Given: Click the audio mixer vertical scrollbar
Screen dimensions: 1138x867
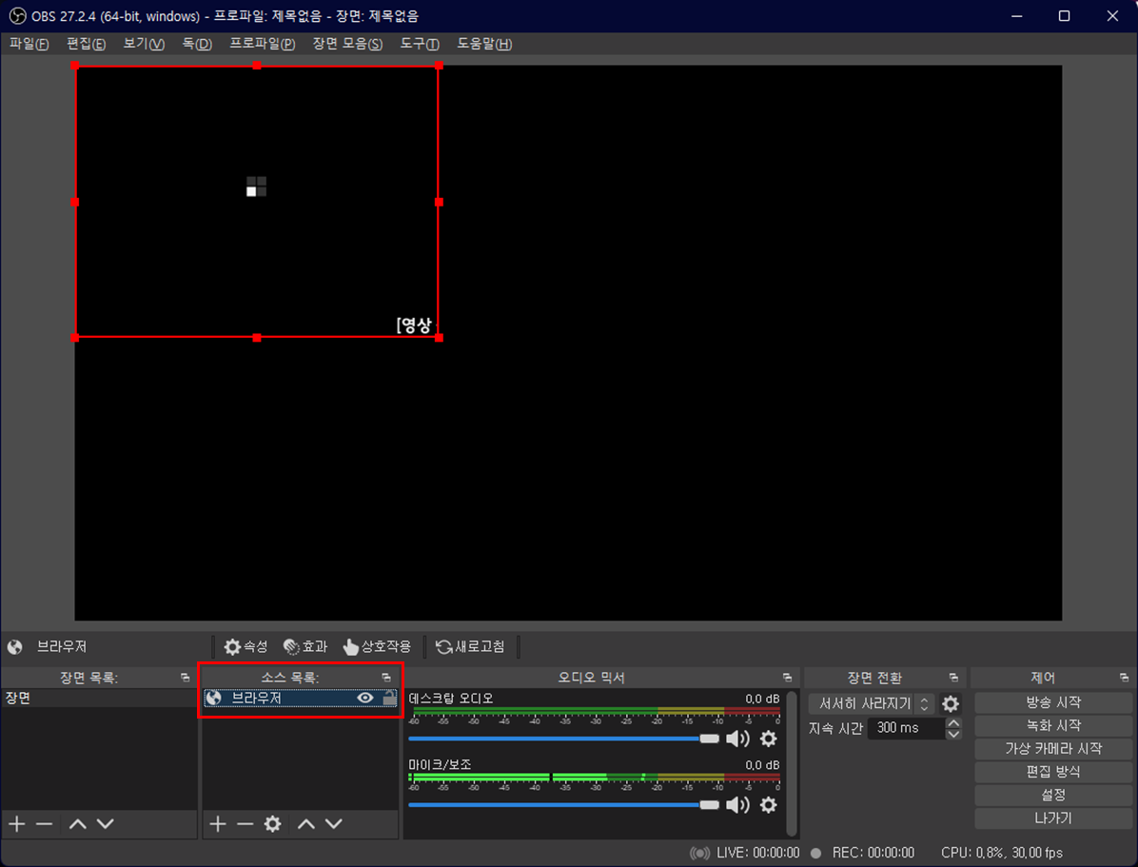Looking at the screenshot, I should pyautogui.click(x=792, y=763).
